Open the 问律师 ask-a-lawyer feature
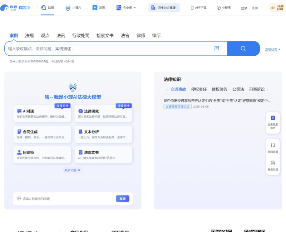Image resolution: width=286 pixels, height=232 pixels. tap(42, 155)
